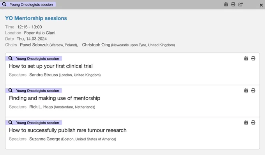Add 'Finding and making use of mentorship' to calendar
The height and width of the screenshot is (155, 265).
[246, 91]
